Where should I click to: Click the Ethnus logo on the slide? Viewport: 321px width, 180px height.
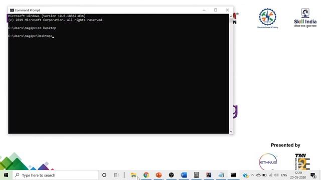[268, 161]
